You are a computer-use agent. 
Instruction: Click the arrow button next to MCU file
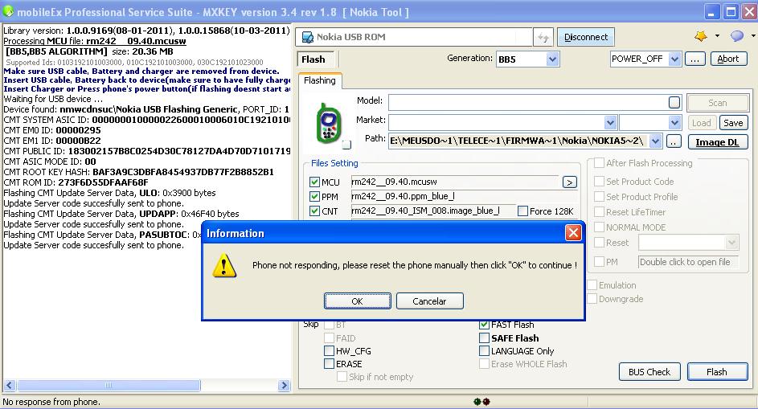pos(569,182)
